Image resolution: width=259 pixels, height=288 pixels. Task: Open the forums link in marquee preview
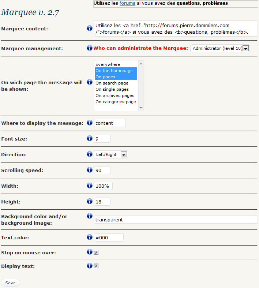click(x=127, y=3)
